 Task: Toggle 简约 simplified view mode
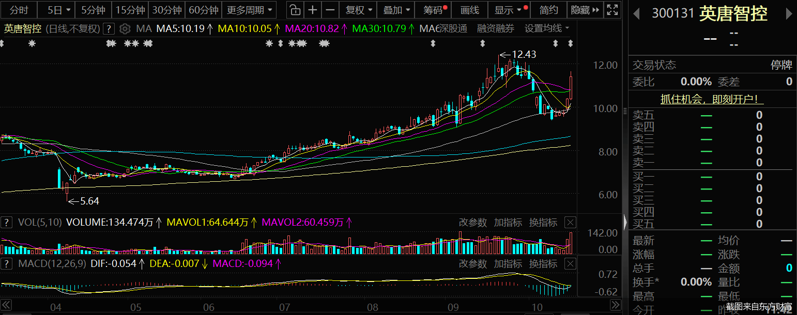coord(548,10)
